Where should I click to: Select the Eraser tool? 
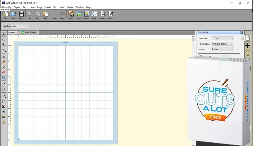click(x=4, y=72)
